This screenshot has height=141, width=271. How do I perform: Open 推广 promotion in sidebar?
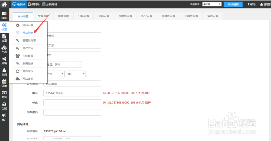4,117
